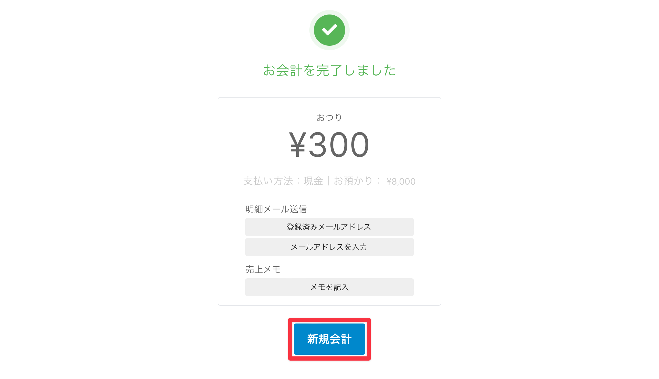Click the ¥300 change amount
This screenshot has height=379, width=659.
tap(329, 145)
